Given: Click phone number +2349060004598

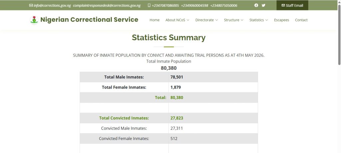Looking at the screenshot, I should pos(194,5).
